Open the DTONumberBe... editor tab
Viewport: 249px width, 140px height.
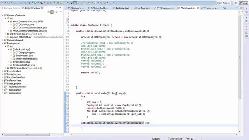98,8
